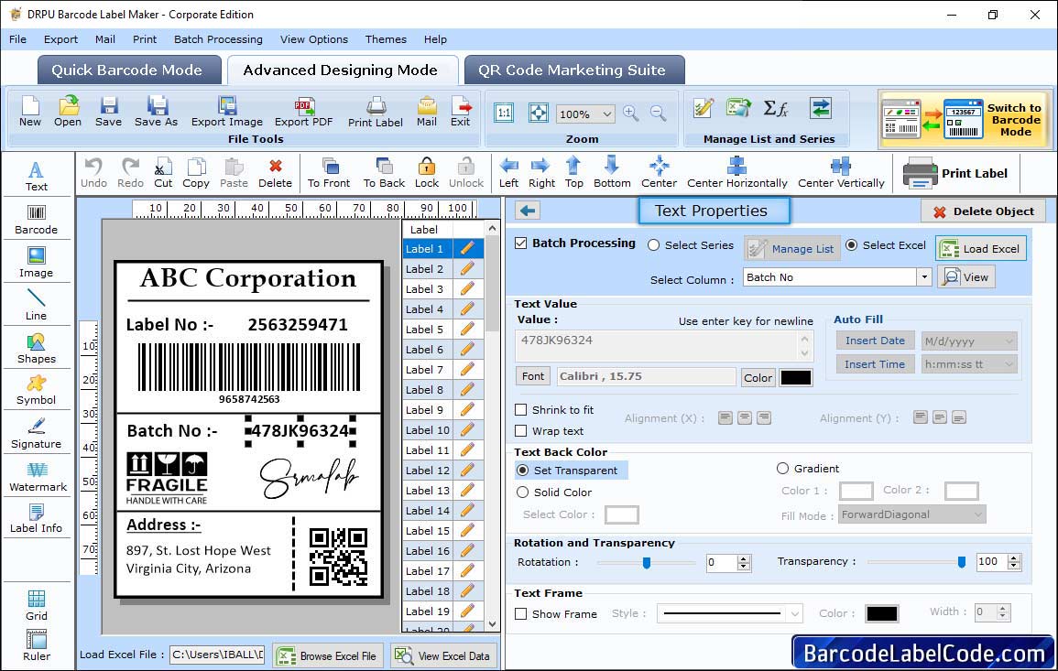1058x671 pixels.
Task: Click Save As in File Tools
Action: click(156, 112)
